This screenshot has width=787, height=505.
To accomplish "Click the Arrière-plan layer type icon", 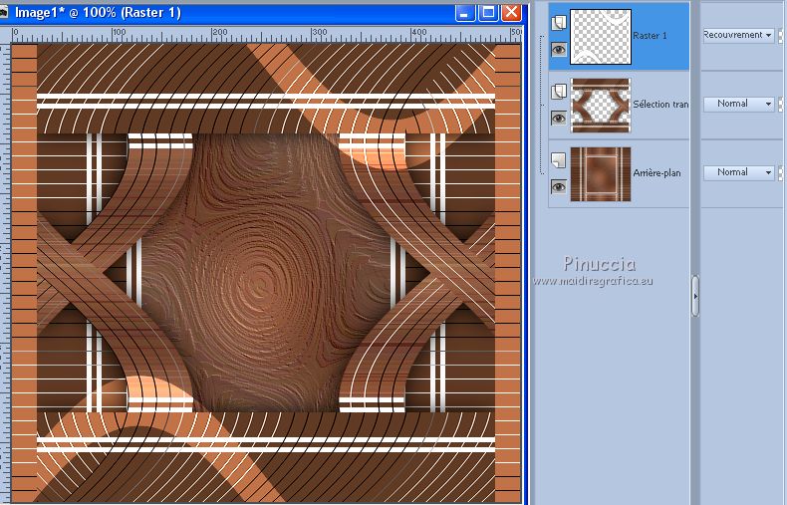I will [559, 160].
